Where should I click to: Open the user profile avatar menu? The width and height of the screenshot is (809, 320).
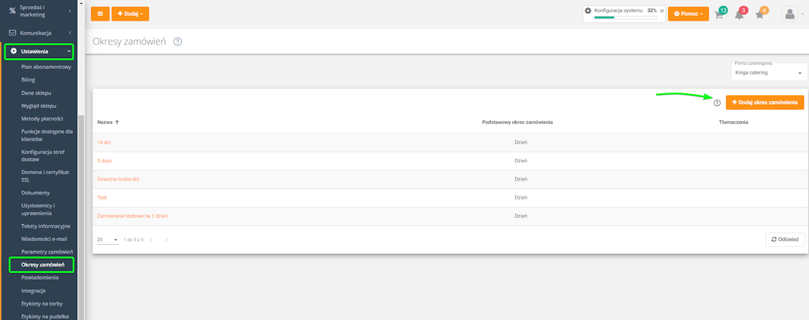(790, 14)
